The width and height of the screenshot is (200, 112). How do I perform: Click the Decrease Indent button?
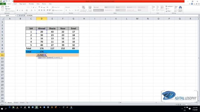47,10
